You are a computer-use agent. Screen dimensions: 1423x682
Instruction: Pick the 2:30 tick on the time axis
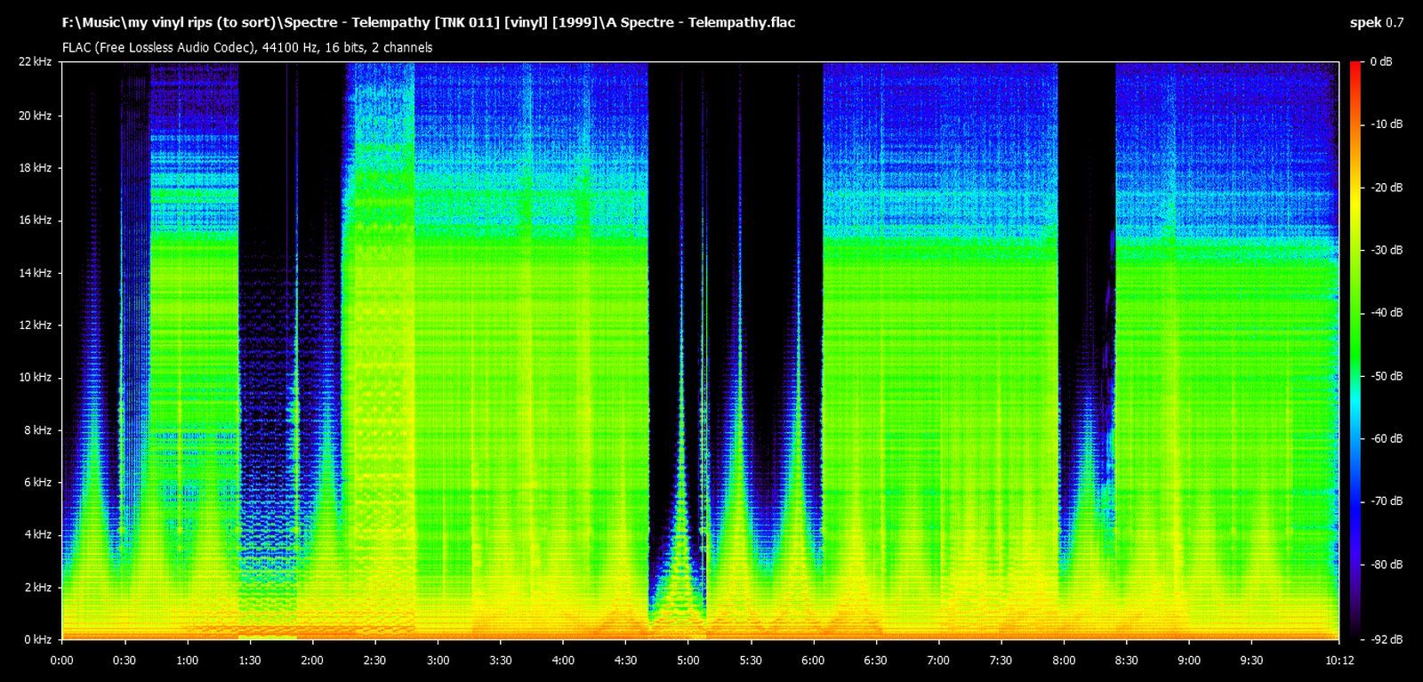coord(374,661)
